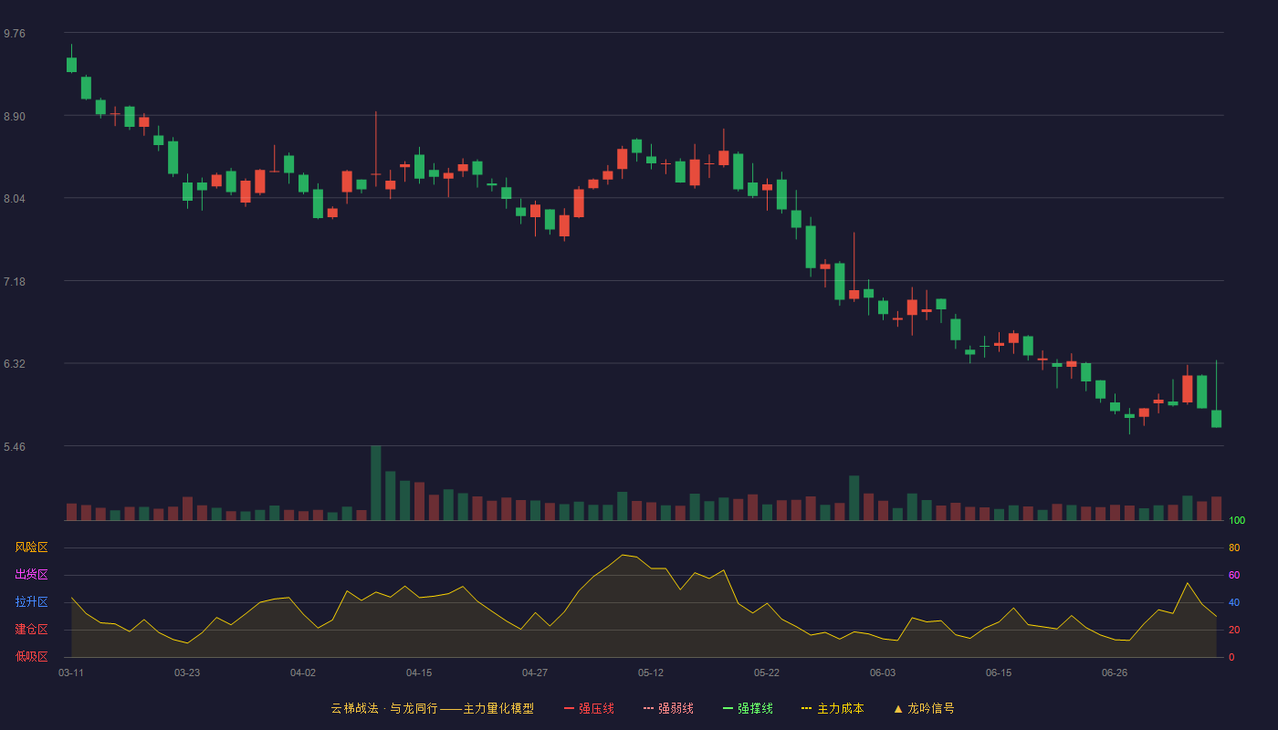Toggle the 龙吟信号 legend triangle marker
The width and height of the screenshot is (1278, 730).
(898, 708)
